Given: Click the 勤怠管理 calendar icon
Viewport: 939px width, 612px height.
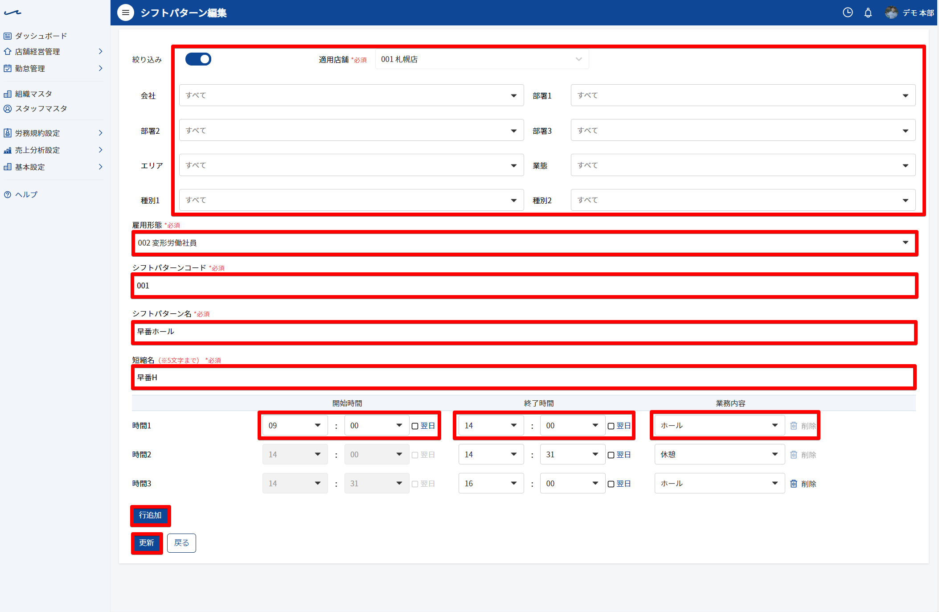Looking at the screenshot, I should click(x=8, y=68).
